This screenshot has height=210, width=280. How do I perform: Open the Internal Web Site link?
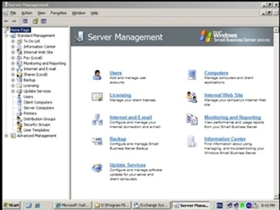223,95
